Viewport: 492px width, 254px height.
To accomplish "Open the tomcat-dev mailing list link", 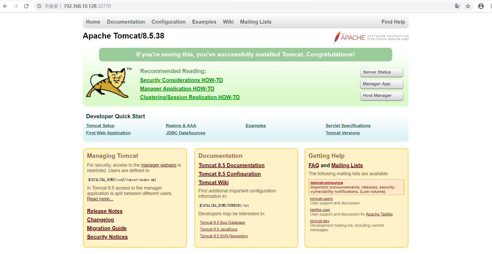I will click(320, 221).
